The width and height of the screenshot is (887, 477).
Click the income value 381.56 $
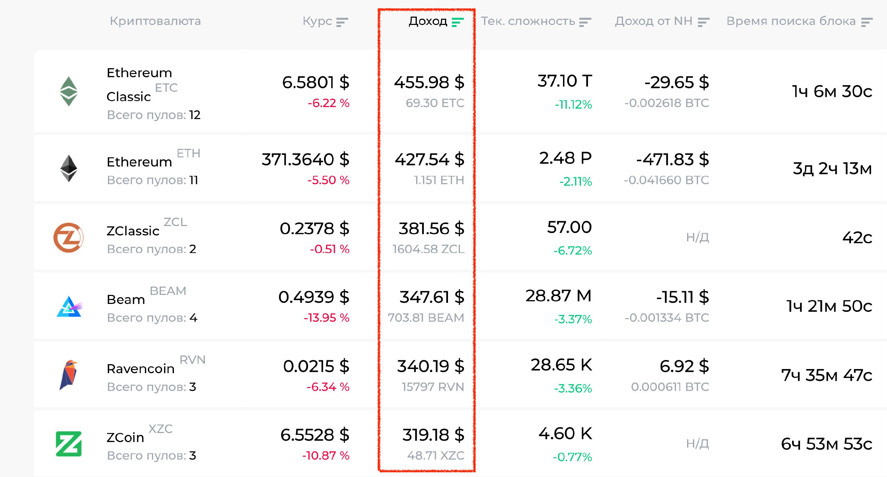click(x=431, y=228)
